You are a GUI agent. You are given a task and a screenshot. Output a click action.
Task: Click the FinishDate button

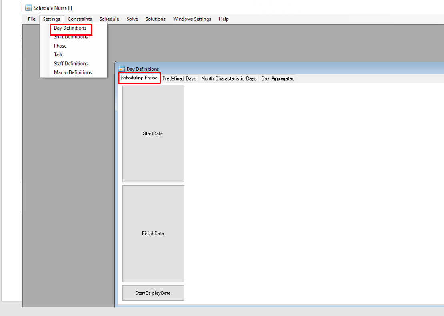coord(153,233)
